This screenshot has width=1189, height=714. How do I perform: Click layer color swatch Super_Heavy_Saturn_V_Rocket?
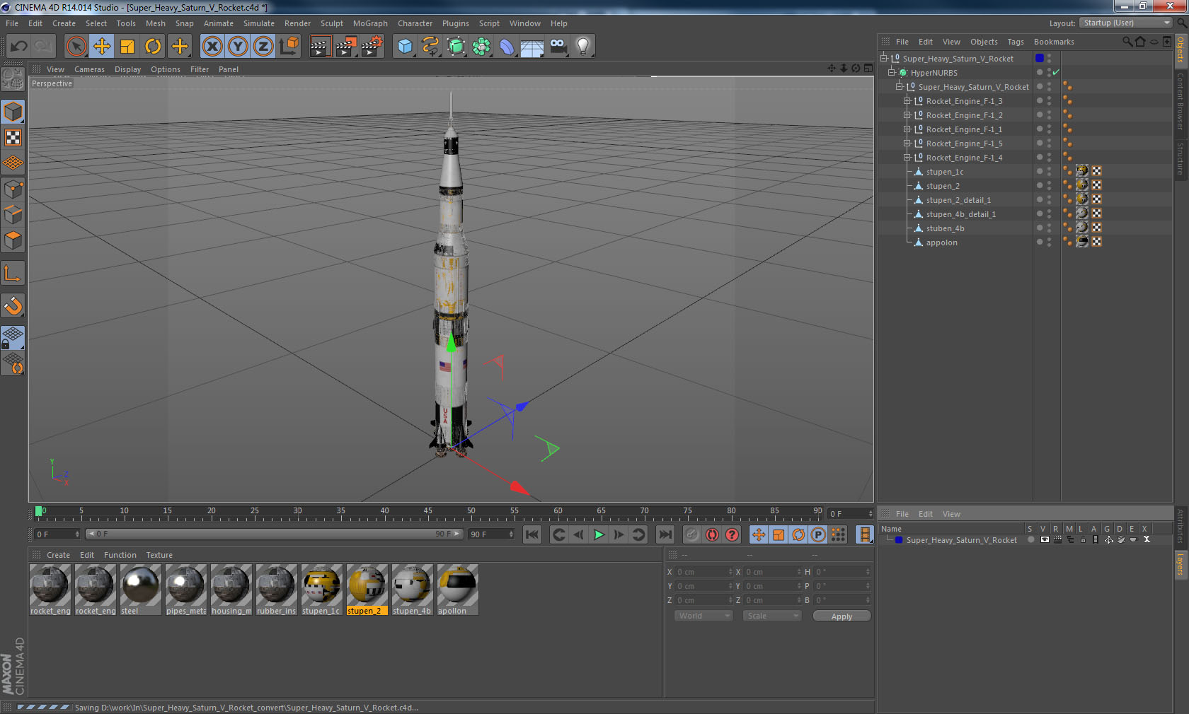[x=899, y=540]
